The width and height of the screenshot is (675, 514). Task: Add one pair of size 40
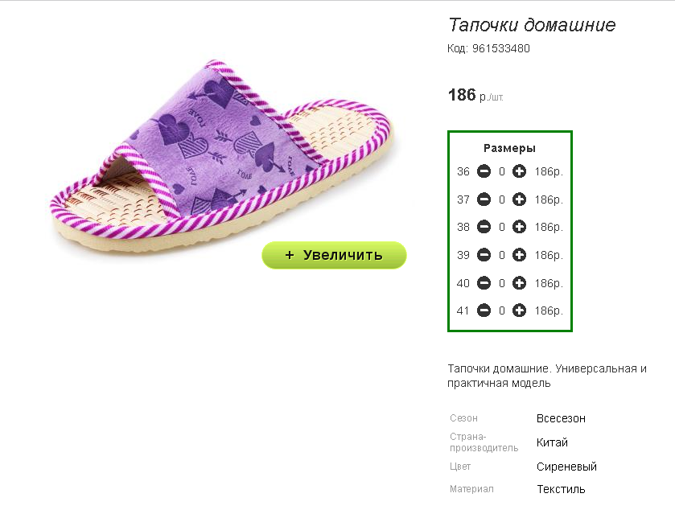pyautogui.click(x=519, y=283)
